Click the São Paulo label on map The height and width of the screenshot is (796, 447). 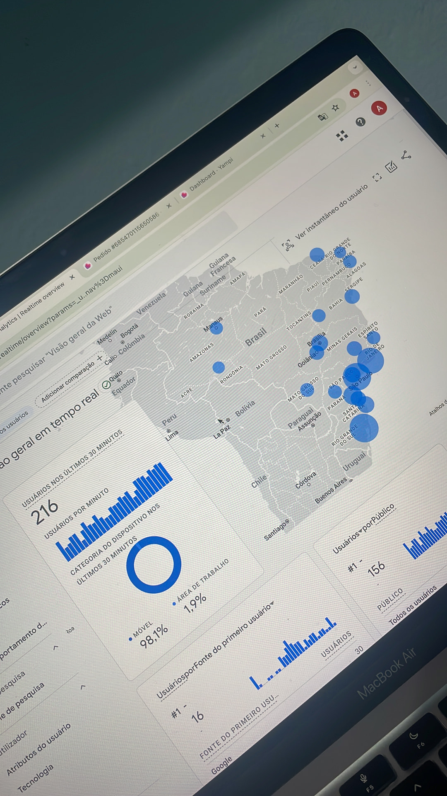click(x=361, y=381)
